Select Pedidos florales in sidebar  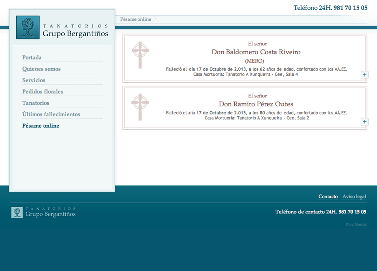point(43,92)
